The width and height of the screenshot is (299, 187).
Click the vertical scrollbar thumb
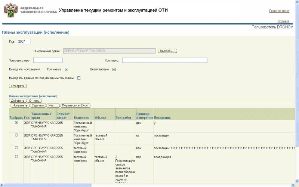[297, 74]
